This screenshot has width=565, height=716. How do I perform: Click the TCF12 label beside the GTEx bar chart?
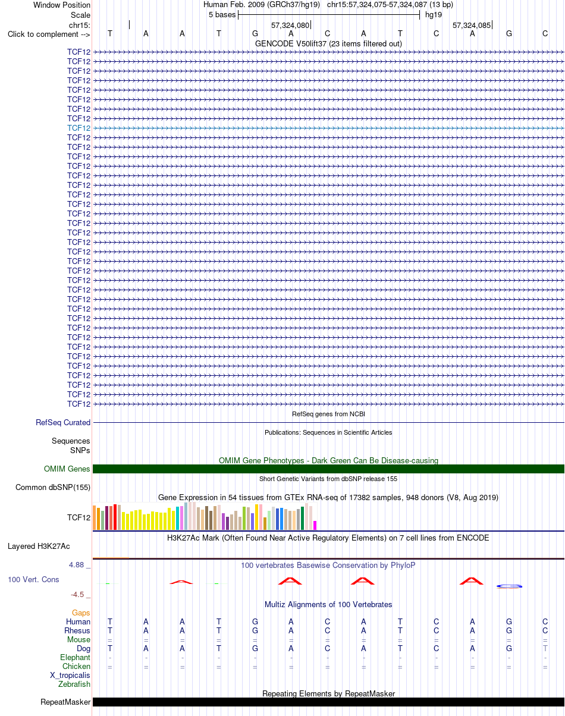point(79,517)
